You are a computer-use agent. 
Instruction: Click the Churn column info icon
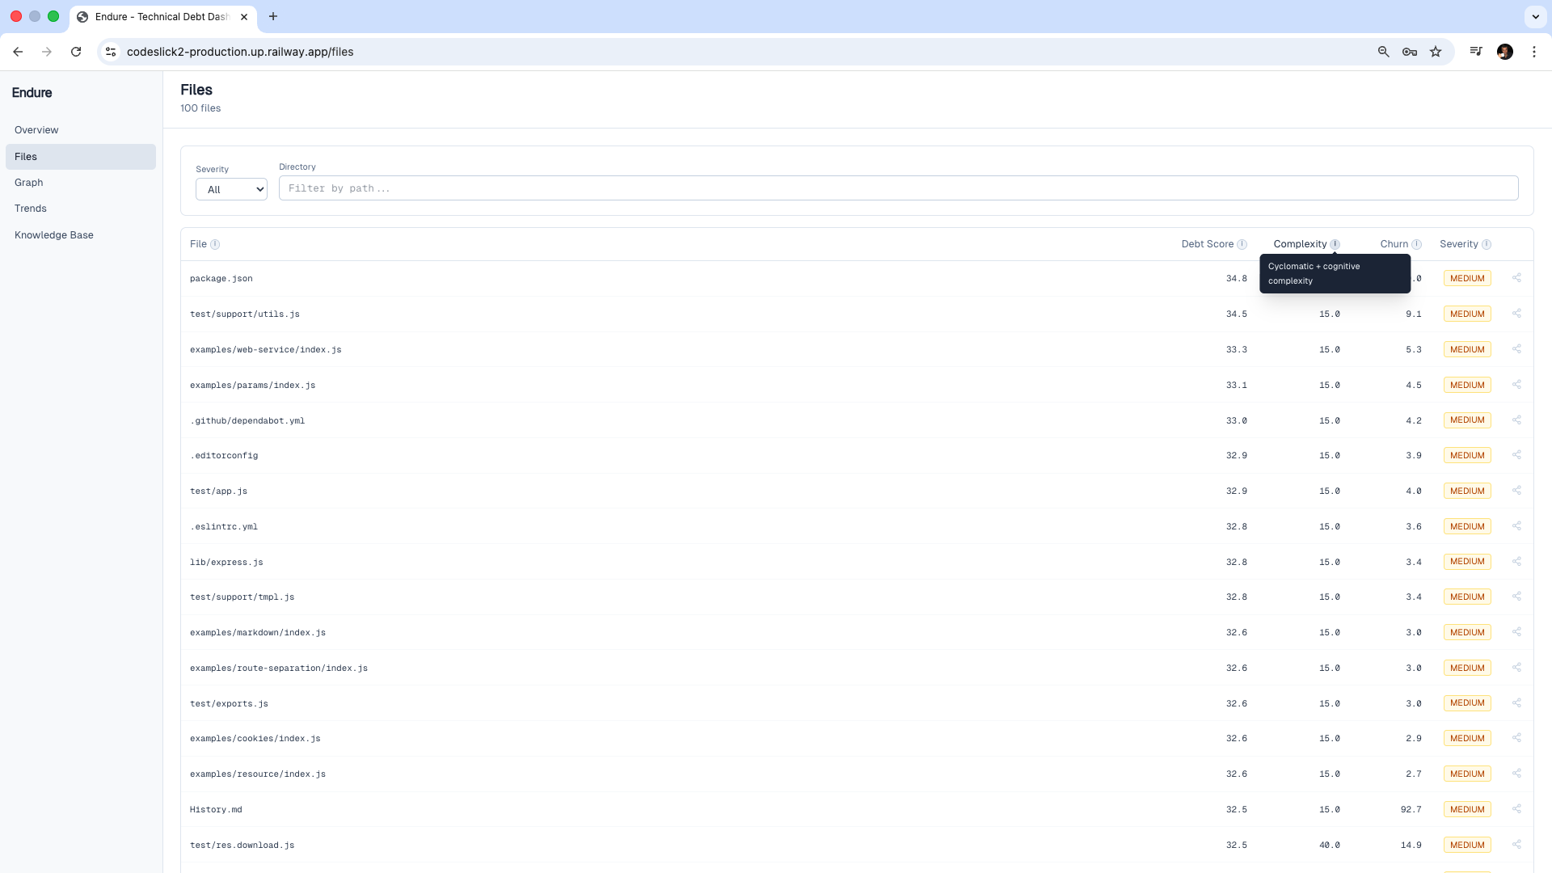(x=1418, y=244)
